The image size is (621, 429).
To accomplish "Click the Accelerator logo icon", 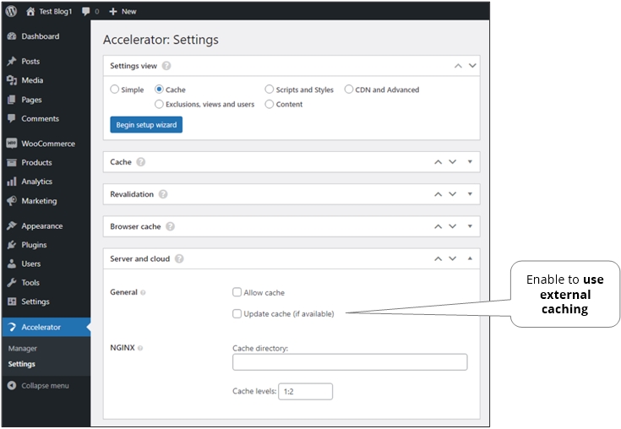I will [x=12, y=327].
